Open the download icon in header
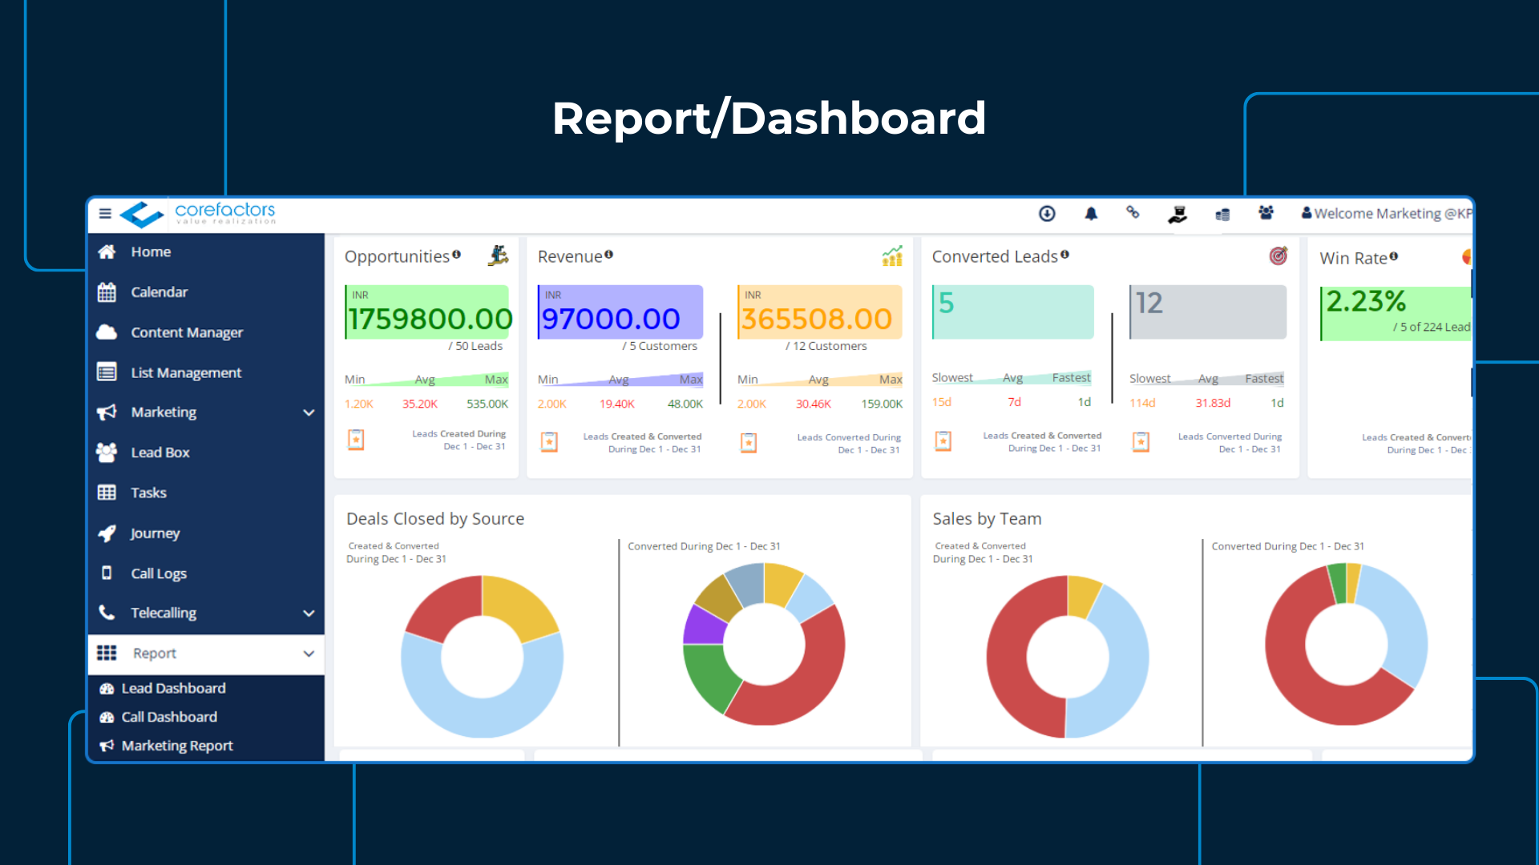Image resolution: width=1539 pixels, height=865 pixels. point(1047,213)
